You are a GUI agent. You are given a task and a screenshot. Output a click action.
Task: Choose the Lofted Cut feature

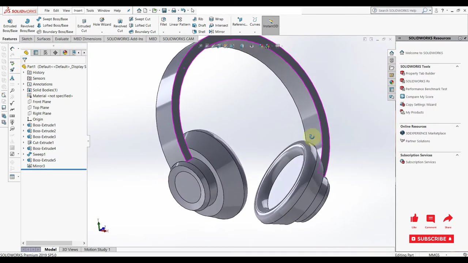[x=140, y=25]
